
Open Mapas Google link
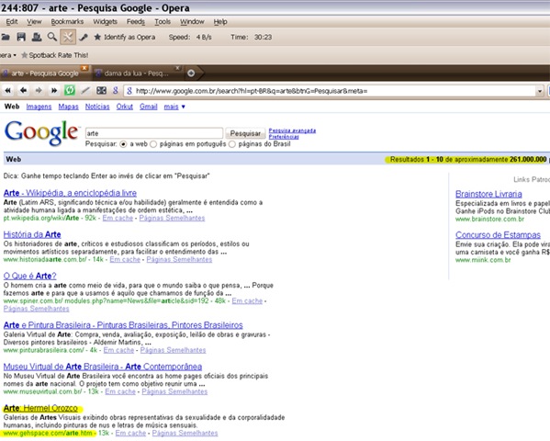[68, 107]
